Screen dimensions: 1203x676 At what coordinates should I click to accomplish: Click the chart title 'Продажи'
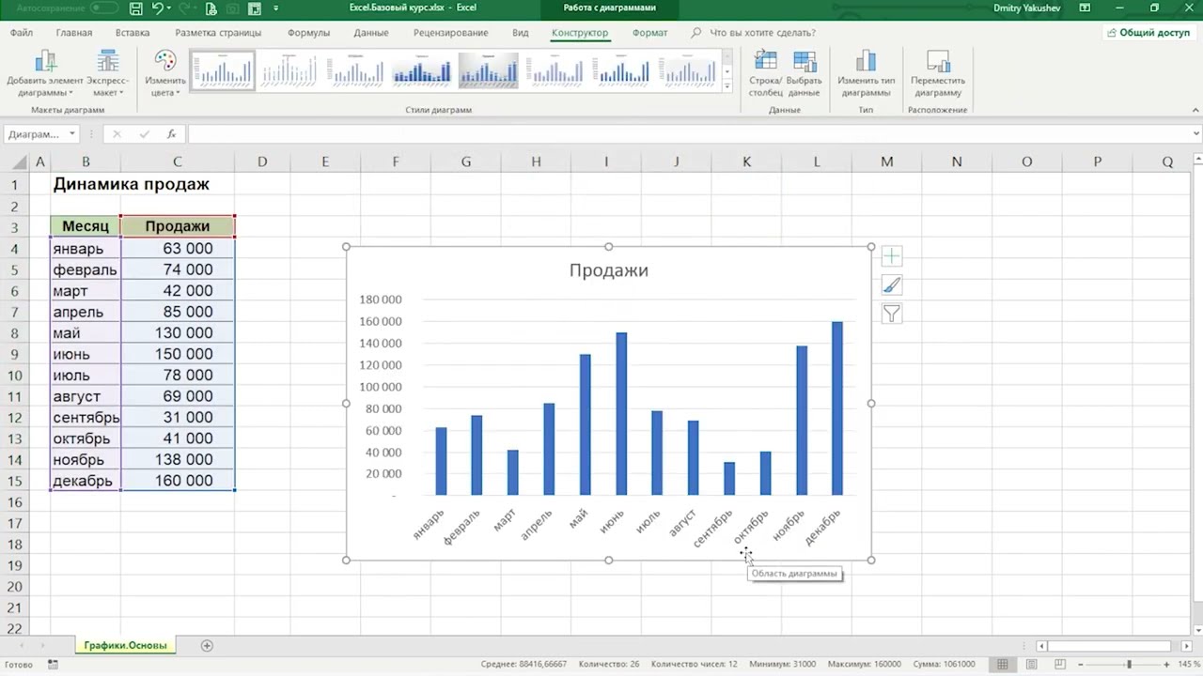608,270
